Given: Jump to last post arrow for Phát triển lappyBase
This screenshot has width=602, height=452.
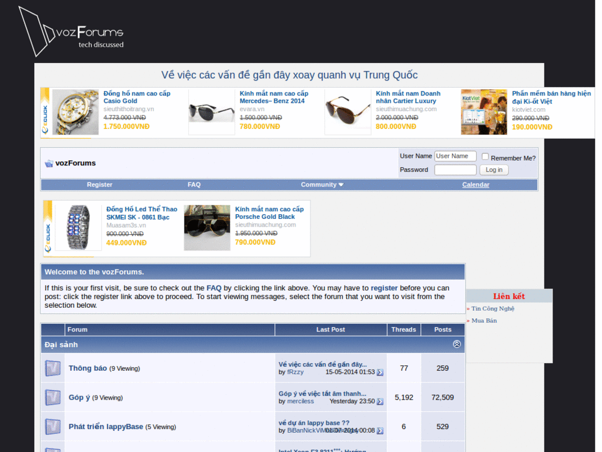Looking at the screenshot, I should coord(380,430).
